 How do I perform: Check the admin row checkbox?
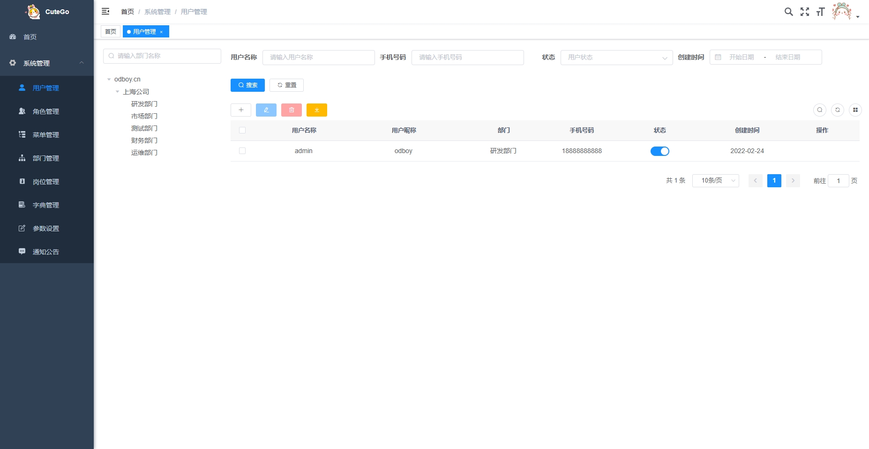pos(242,151)
